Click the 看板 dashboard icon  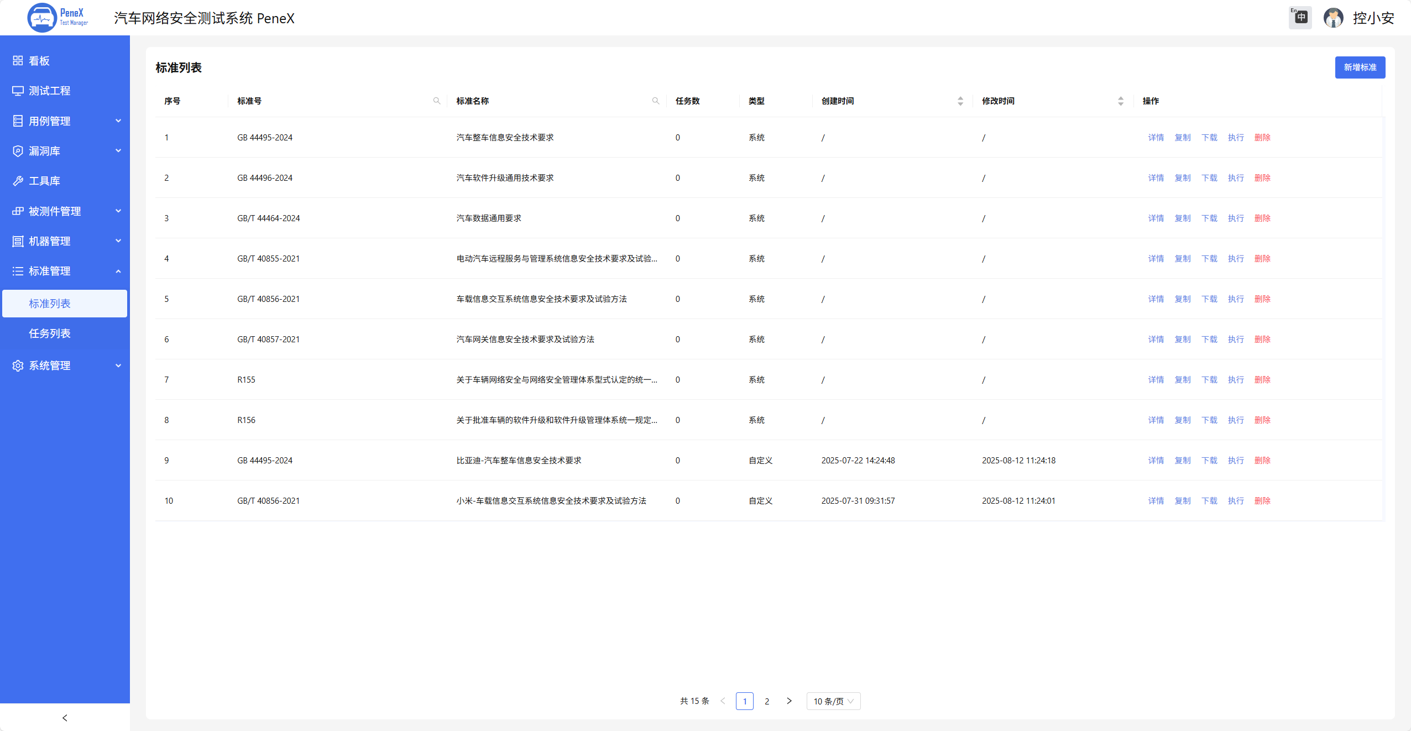point(18,60)
